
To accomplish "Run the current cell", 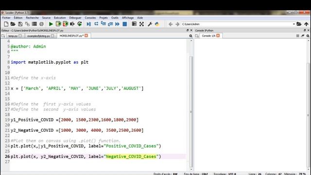I will point(58,24).
